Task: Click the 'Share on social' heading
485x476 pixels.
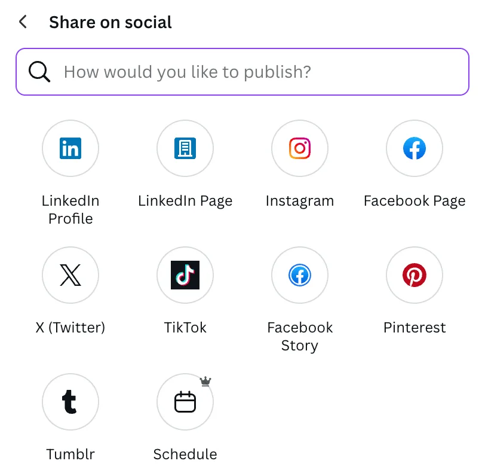Action: pyautogui.click(x=110, y=22)
